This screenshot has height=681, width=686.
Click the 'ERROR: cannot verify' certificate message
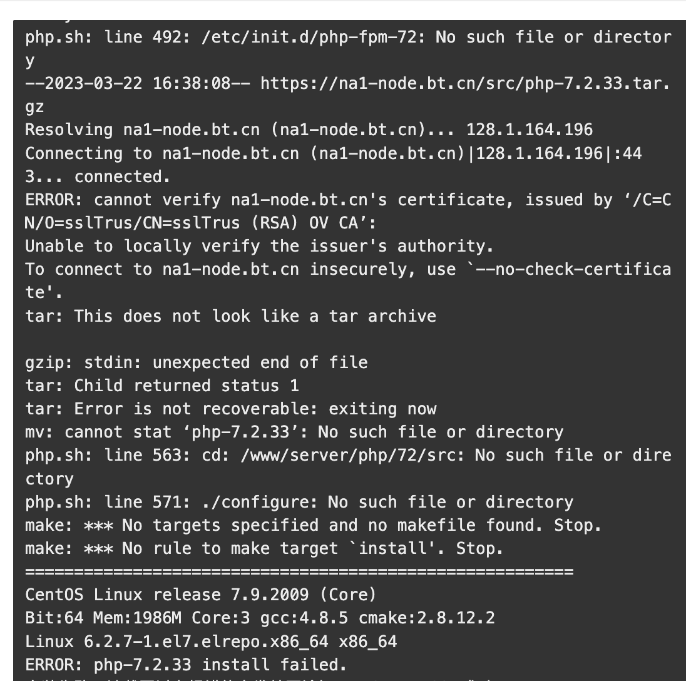coord(348,200)
